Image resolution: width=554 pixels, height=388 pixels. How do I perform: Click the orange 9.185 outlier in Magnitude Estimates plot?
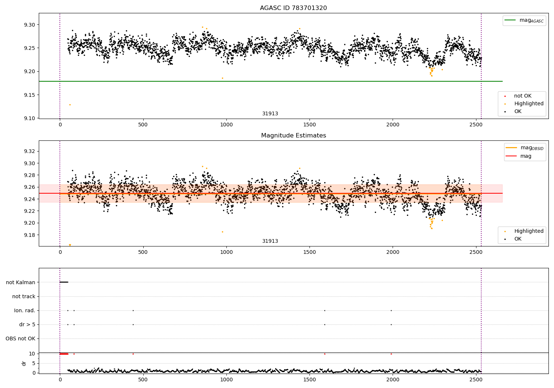click(x=222, y=232)
